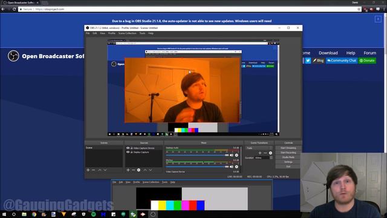
Task: Add a new scene with plus icon
Action: point(88,170)
